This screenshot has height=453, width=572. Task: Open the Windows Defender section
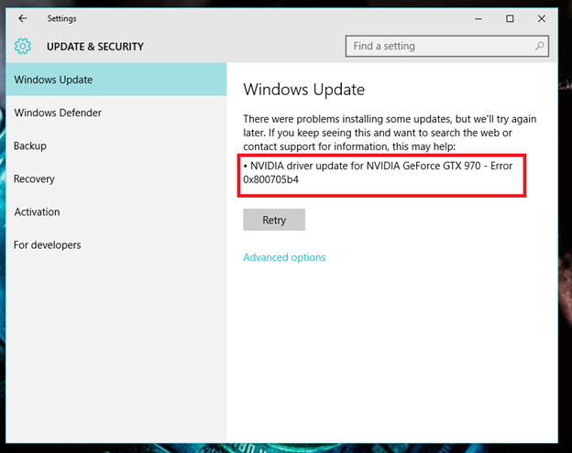pyautogui.click(x=58, y=113)
